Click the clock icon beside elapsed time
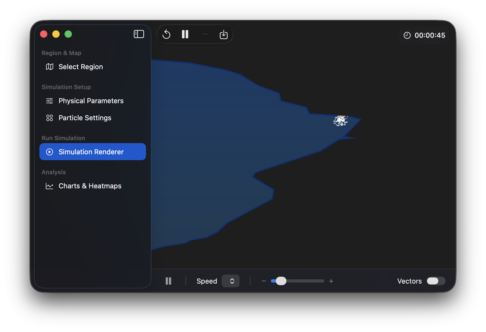 407,35
